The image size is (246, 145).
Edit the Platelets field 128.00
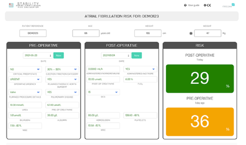(x=140, y=115)
